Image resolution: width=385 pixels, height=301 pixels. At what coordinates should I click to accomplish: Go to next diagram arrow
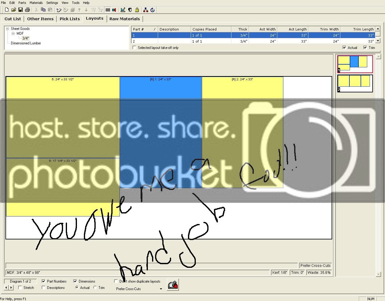tap(11, 288)
